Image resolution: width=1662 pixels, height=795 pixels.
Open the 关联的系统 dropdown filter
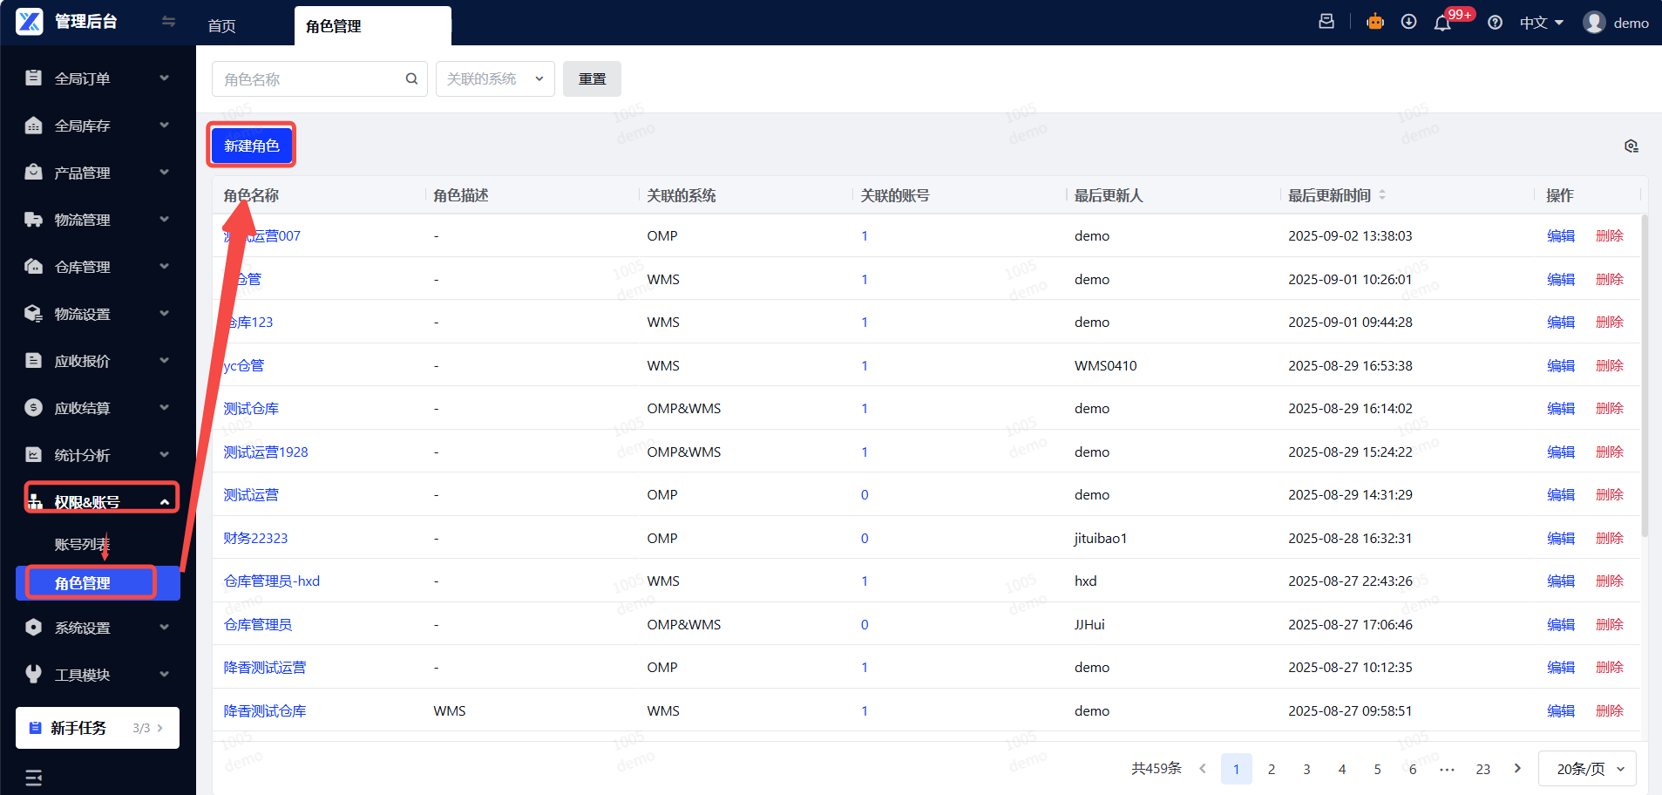point(495,79)
